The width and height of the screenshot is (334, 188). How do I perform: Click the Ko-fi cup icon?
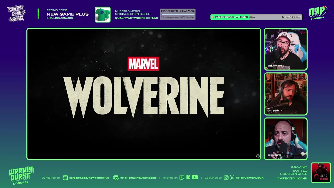(116, 178)
